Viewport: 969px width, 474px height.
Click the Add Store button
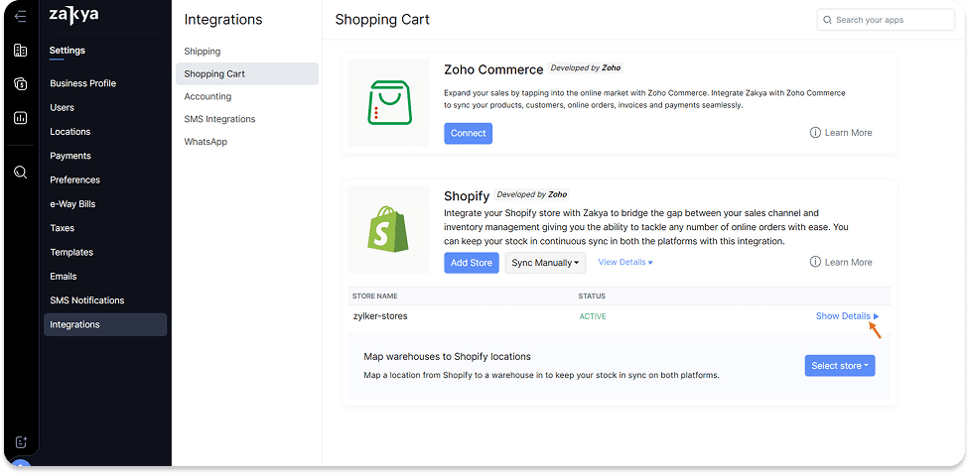point(471,263)
